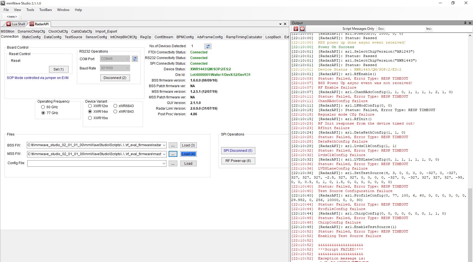This screenshot has height=262, width=473.
Task: Click the mmWave Studio title bar icon
Action: point(3,3)
